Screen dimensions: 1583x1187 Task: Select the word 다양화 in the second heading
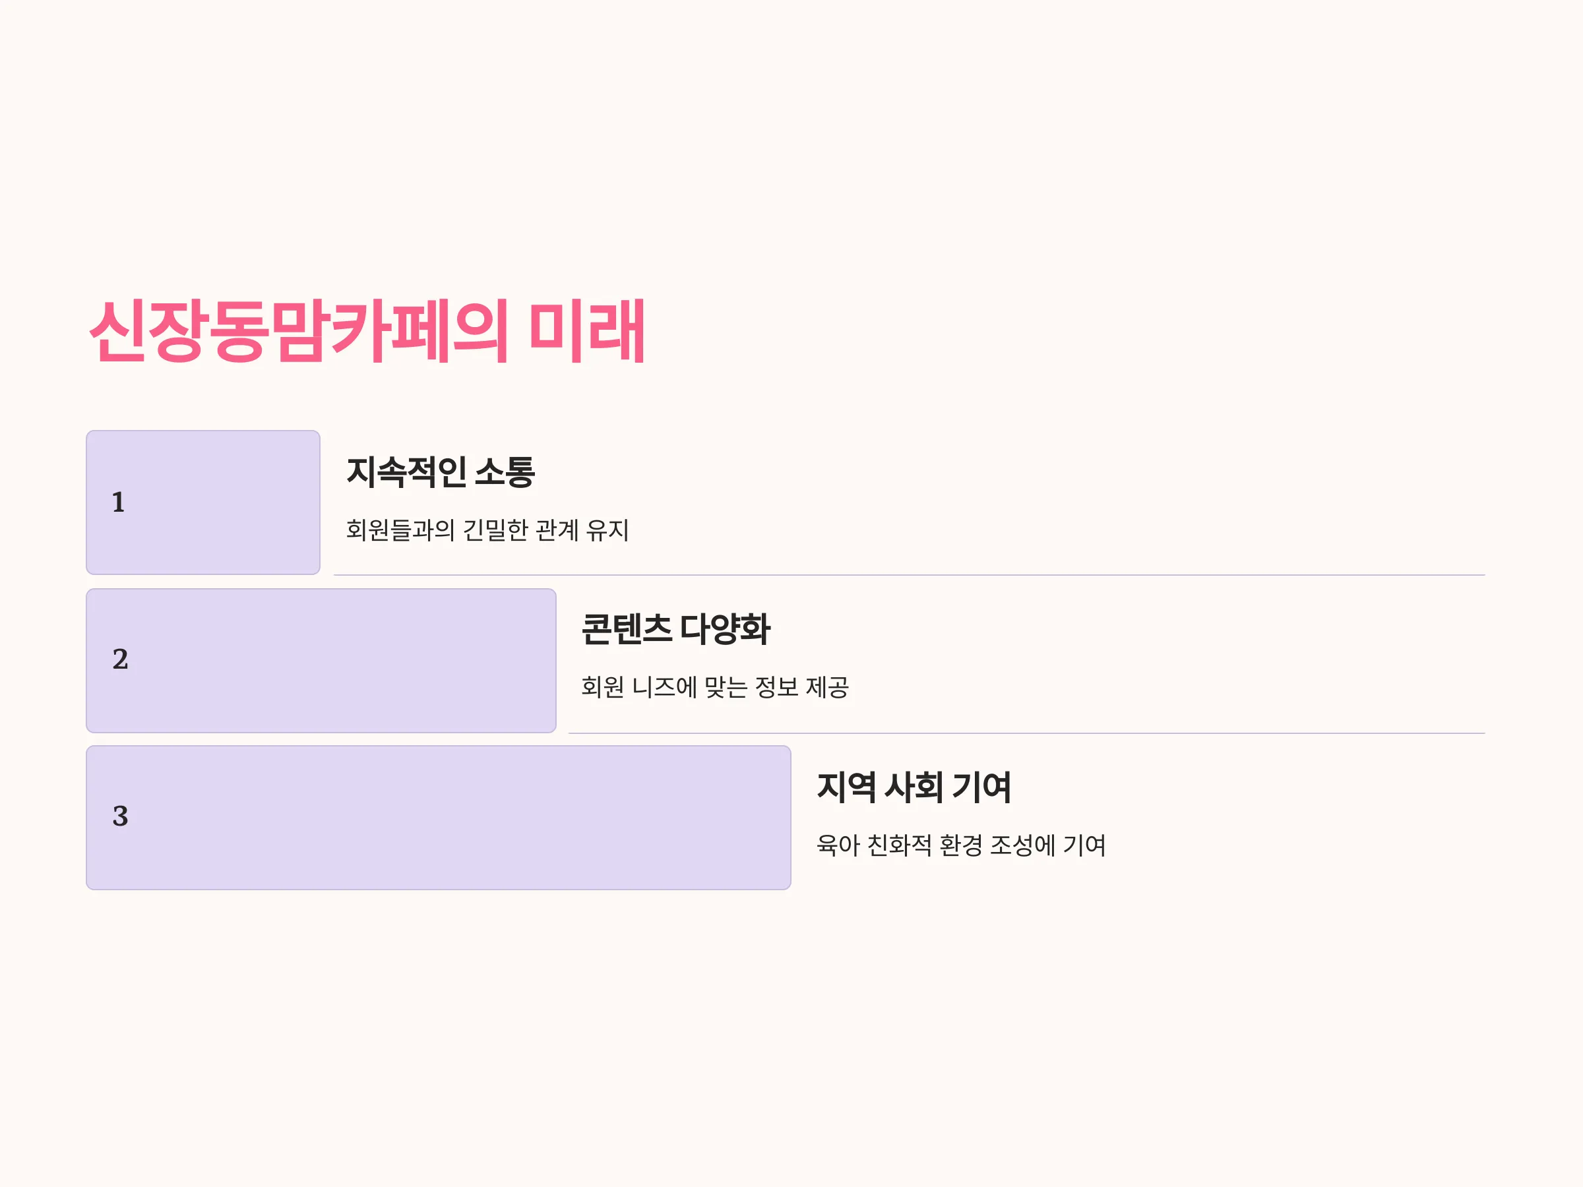[x=725, y=630]
